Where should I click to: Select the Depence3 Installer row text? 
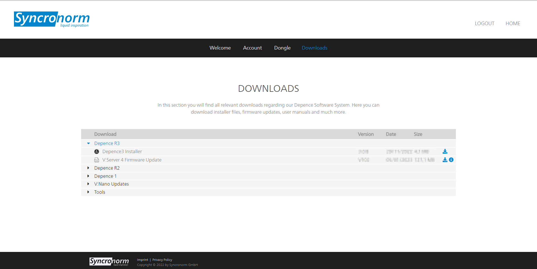(x=122, y=151)
